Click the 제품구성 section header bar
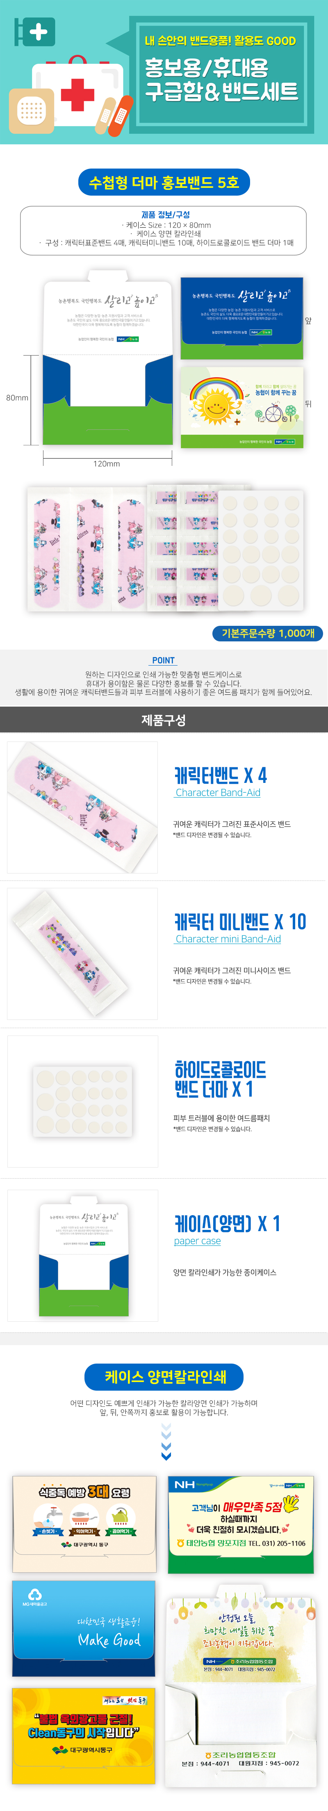The width and height of the screenshot is (328, 1811). click(164, 719)
